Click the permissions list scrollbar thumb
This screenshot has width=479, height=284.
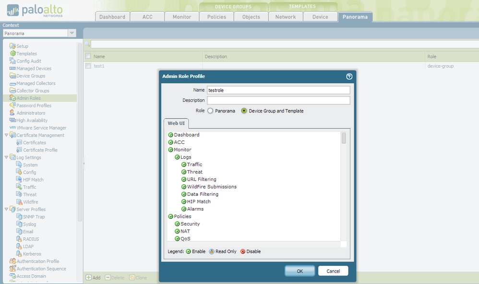click(x=344, y=138)
